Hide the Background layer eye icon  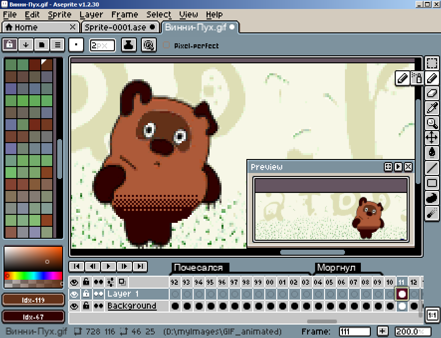pyautogui.click(x=74, y=306)
